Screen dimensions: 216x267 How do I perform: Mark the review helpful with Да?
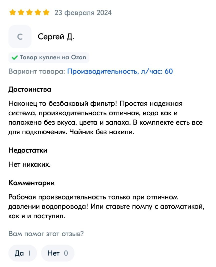tap(22, 253)
